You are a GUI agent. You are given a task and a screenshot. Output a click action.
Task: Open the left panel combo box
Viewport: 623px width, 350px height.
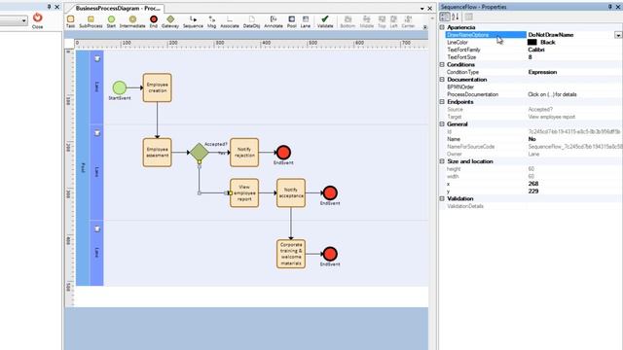(14, 20)
